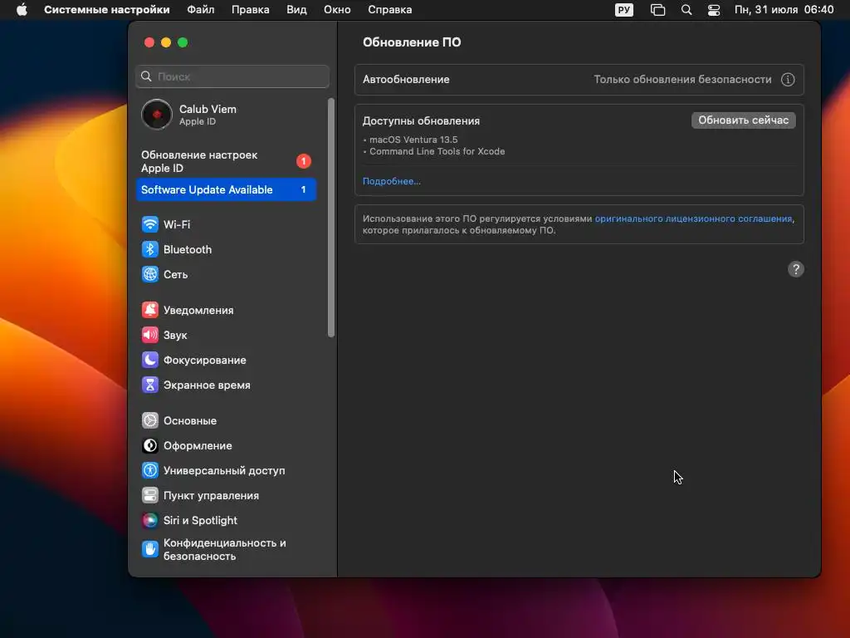Screen dimensions: 850x638
Task: Click the Обновить сейчас button
Action: tap(743, 120)
